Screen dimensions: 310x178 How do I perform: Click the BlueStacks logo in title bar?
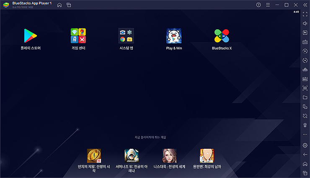click(x=6, y=5)
